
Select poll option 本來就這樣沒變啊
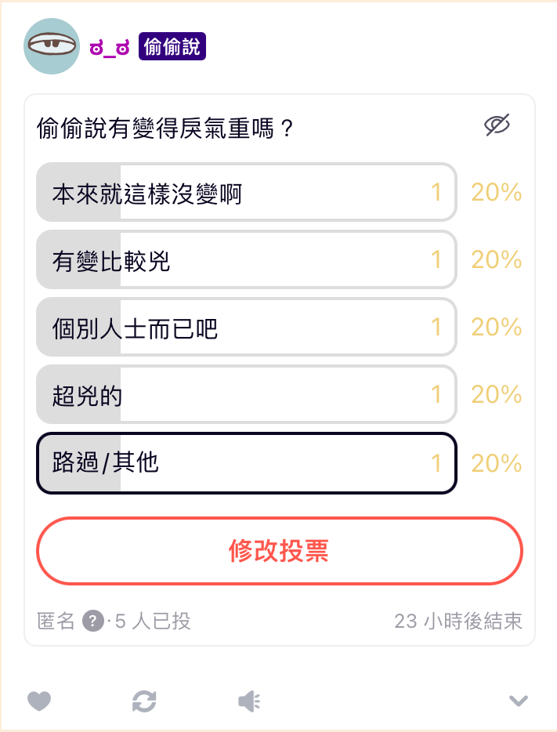246,192
